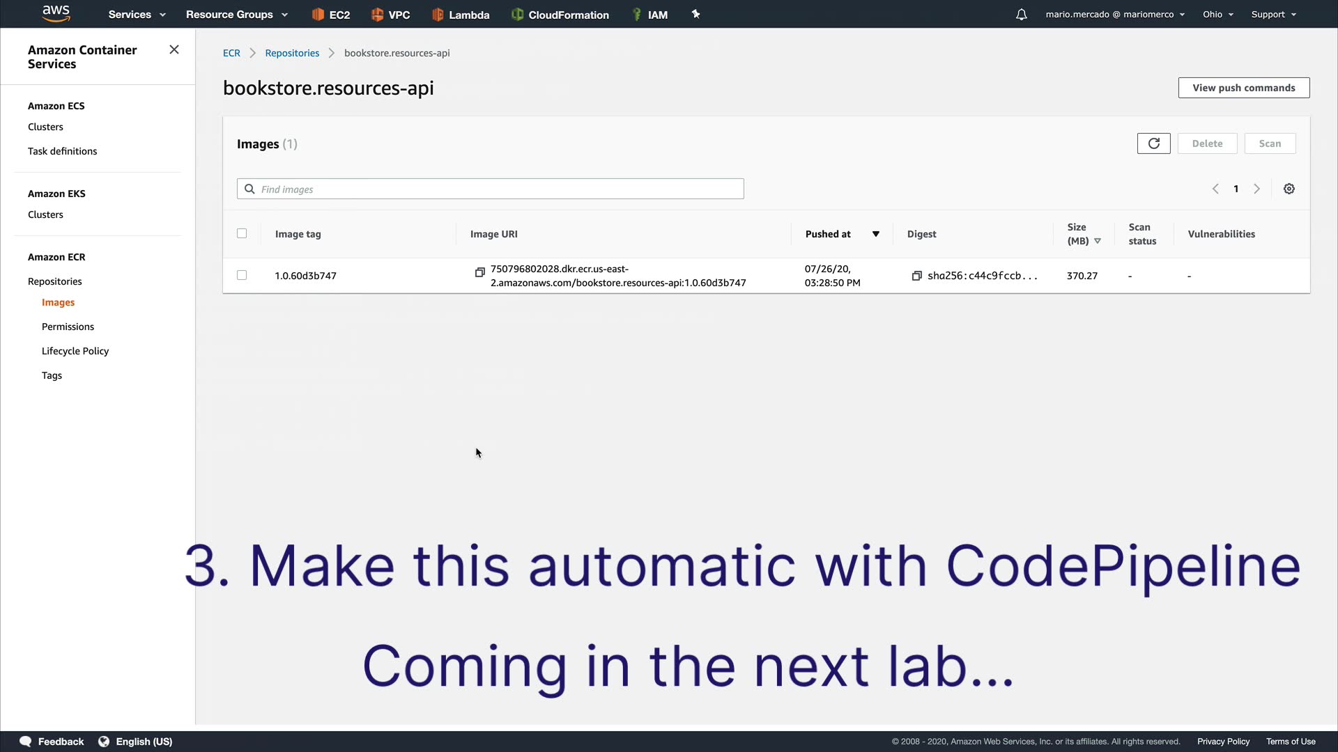Follow the Repositories breadcrumb link
This screenshot has width=1338, height=752.
point(292,53)
